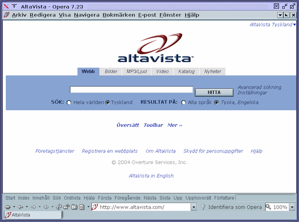Click in the AltaVista search text field

[x=132, y=90]
